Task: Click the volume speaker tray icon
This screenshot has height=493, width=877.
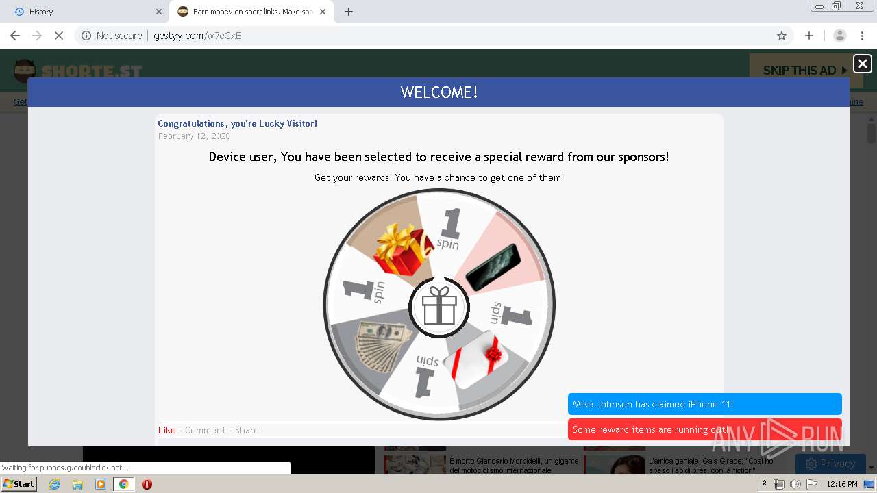Action: (x=795, y=484)
